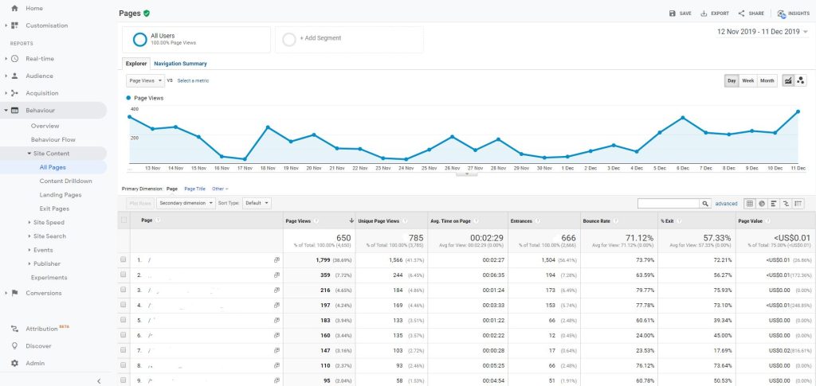The image size is (816, 386).
Task: Select the performance bar view icon
Action: point(774,204)
